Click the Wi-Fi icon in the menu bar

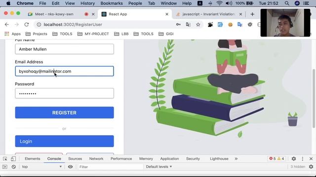[x=219, y=3]
